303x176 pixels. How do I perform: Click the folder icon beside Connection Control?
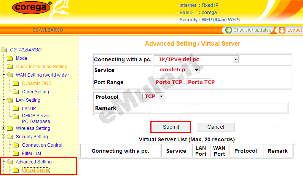point(16,145)
